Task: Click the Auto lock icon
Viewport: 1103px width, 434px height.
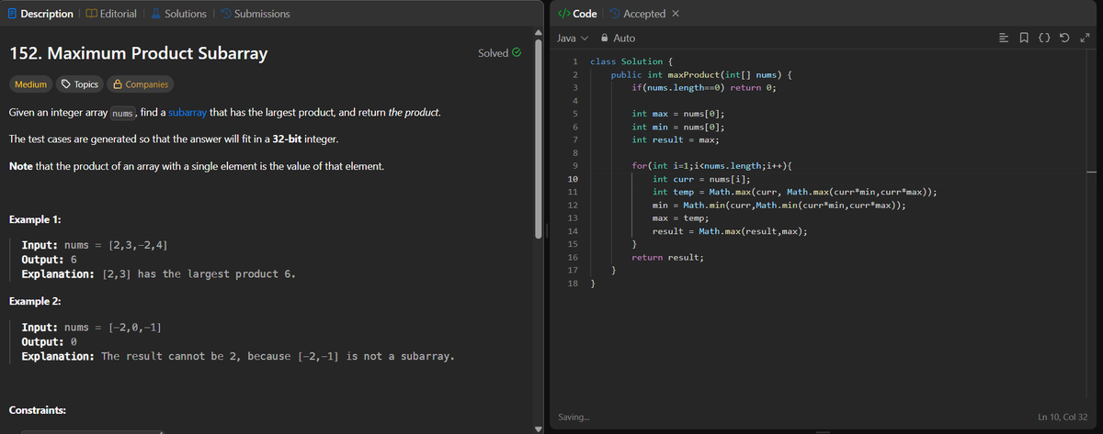Action: [x=605, y=39]
